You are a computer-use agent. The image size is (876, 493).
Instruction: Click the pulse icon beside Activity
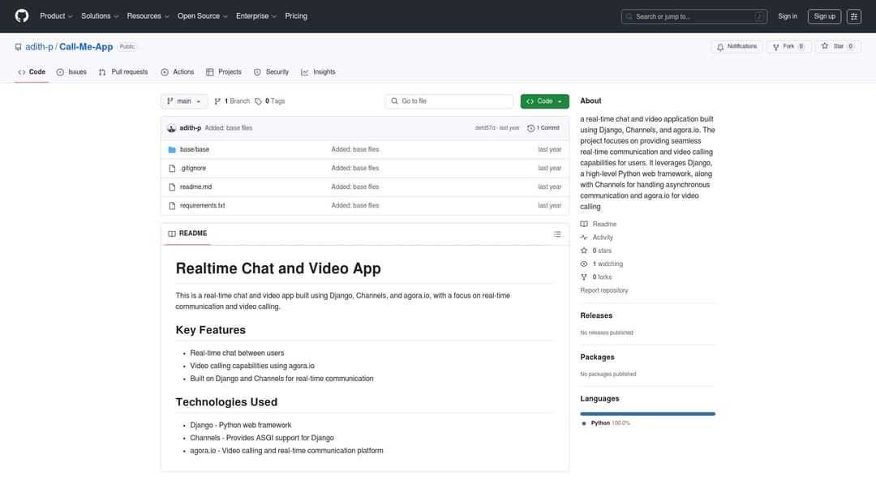584,238
